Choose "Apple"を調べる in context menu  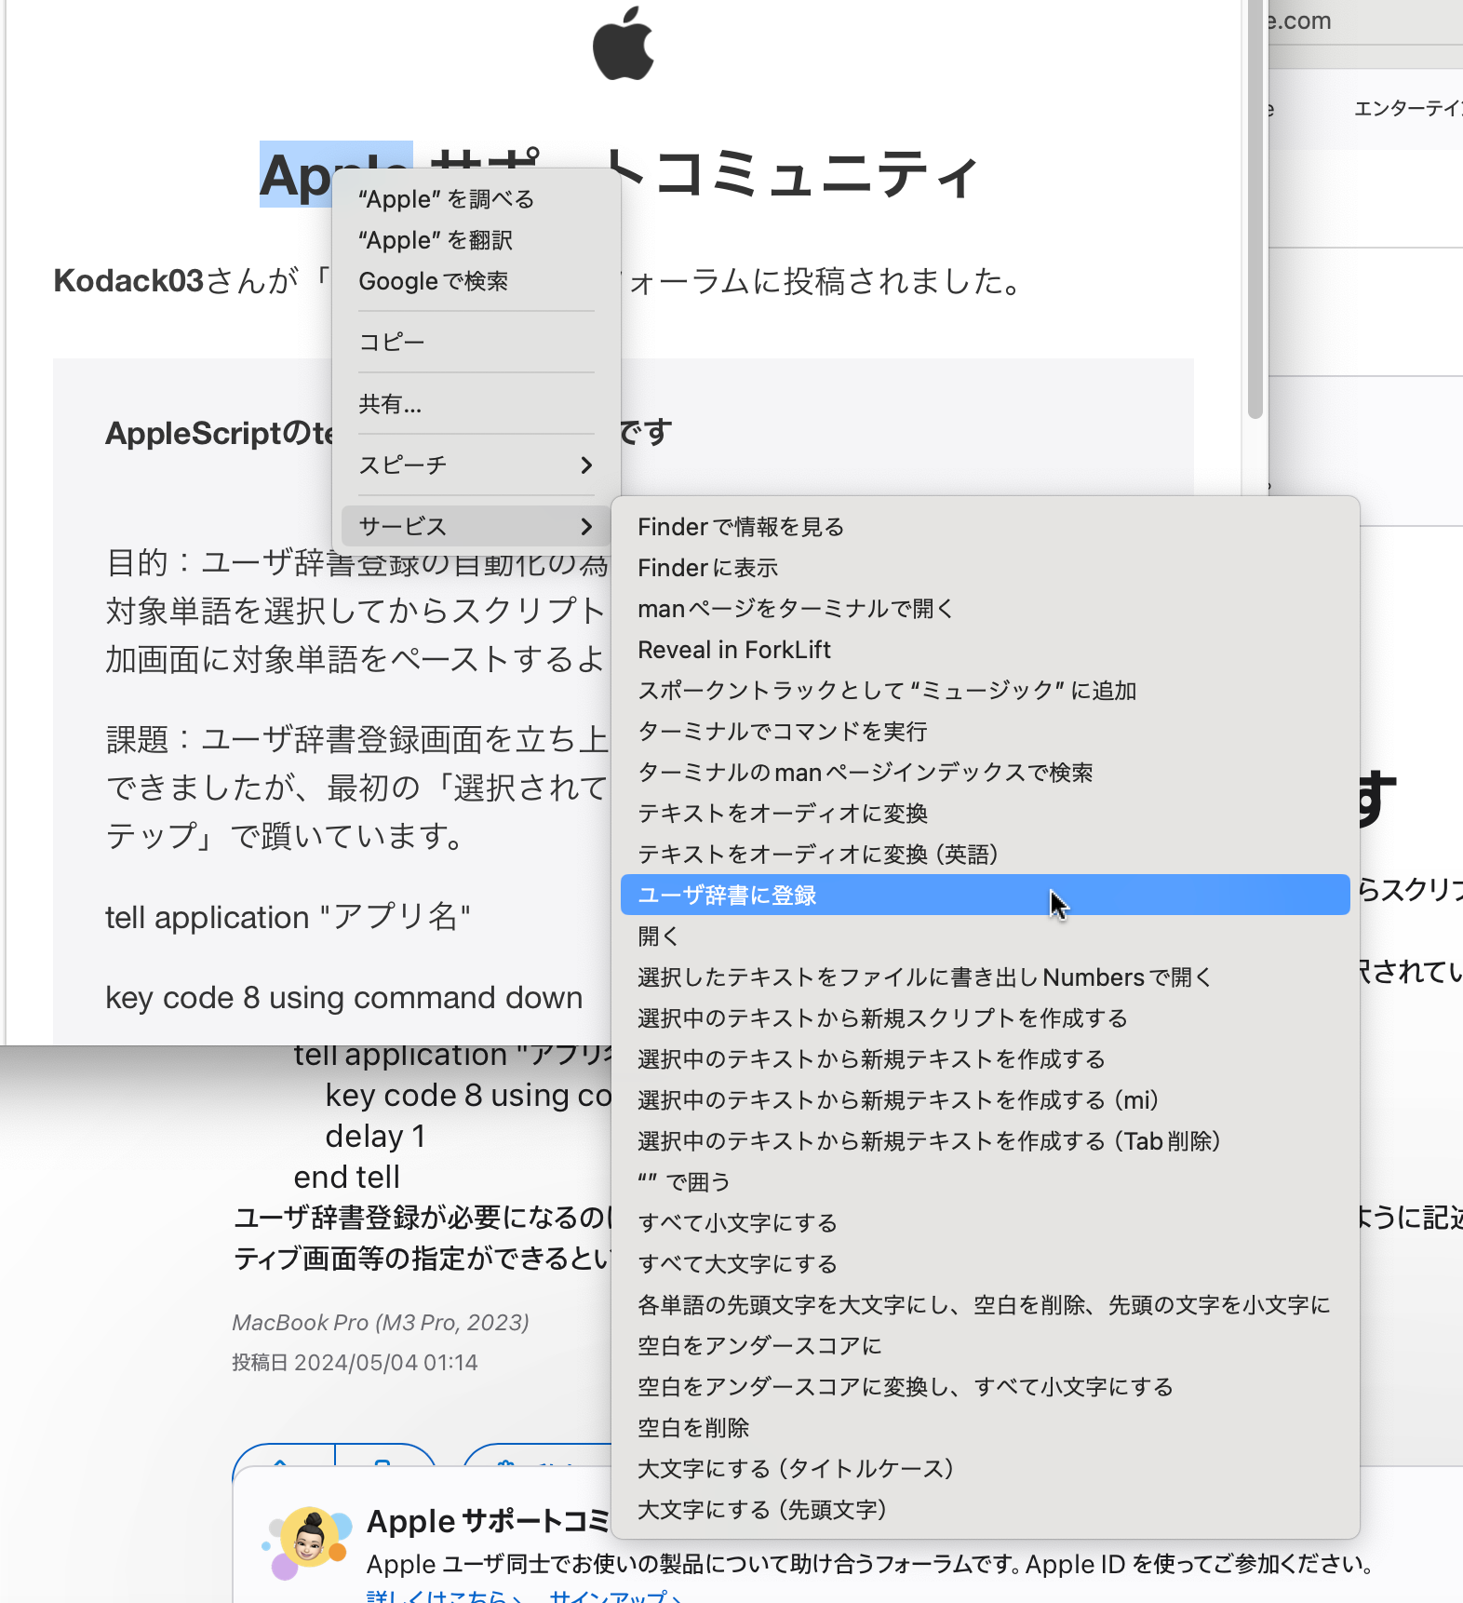point(476,199)
